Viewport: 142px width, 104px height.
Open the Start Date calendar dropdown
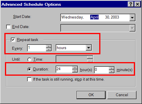point(132,18)
